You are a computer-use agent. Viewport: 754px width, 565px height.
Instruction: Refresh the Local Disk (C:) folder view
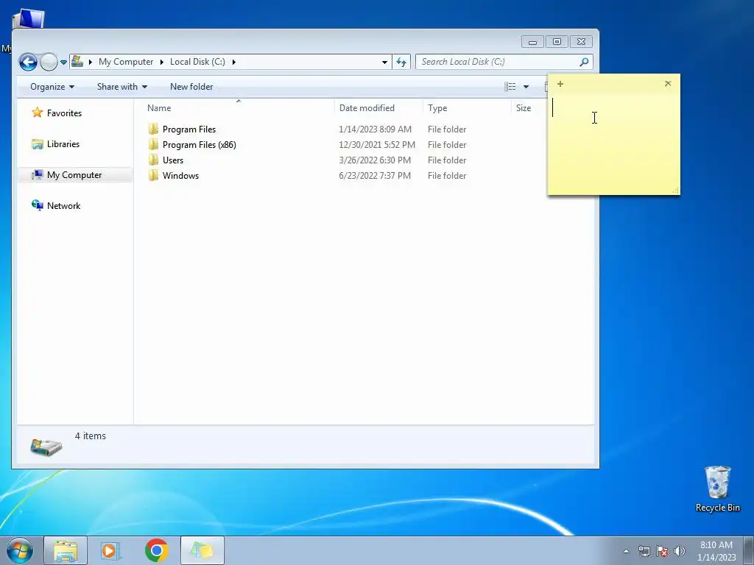[401, 62]
